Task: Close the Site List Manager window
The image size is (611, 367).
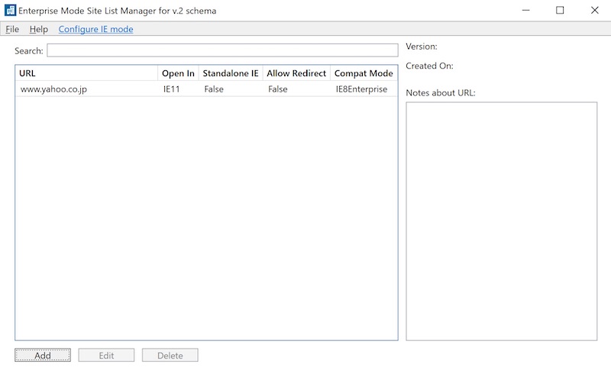Action: [595, 10]
